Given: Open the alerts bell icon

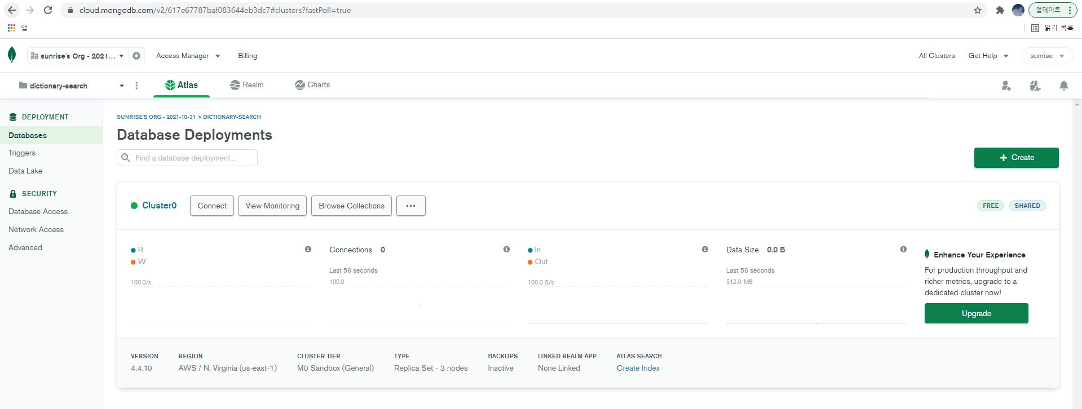Looking at the screenshot, I should point(1063,86).
